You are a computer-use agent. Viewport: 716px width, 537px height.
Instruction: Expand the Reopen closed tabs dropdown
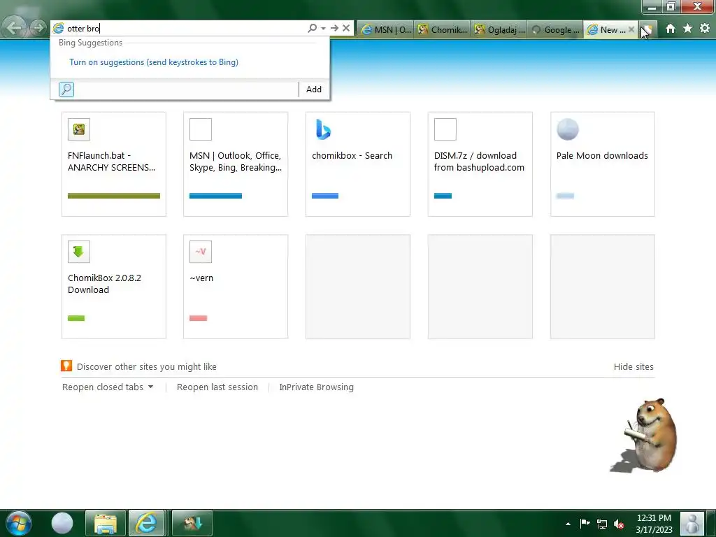point(108,387)
